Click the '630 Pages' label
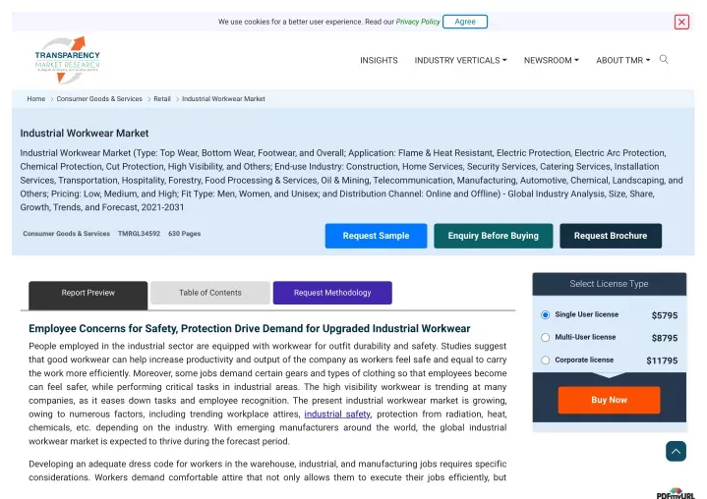 185,233
